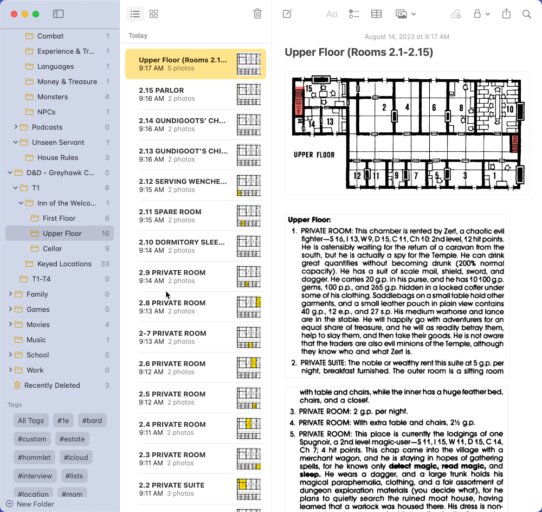
Task: Select the T1-T4 folder
Action: [60, 279]
